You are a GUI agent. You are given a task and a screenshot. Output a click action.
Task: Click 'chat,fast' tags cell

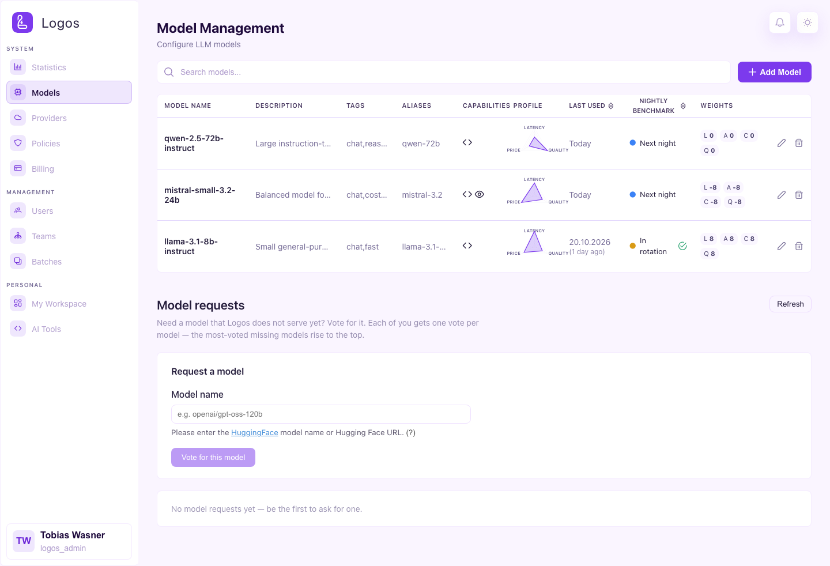(x=363, y=247)
